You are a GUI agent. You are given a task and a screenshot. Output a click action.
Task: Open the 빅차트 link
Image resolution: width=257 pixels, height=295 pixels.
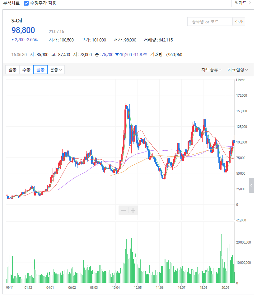243,3
